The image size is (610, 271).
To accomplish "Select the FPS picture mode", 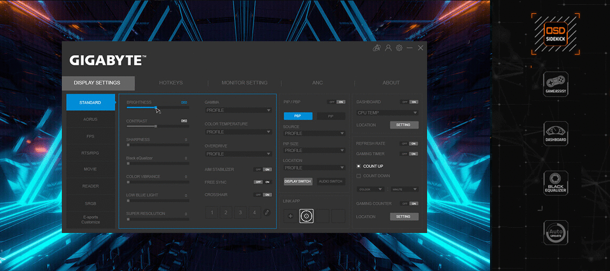I will pyautogui.click(x=90, y=136).
